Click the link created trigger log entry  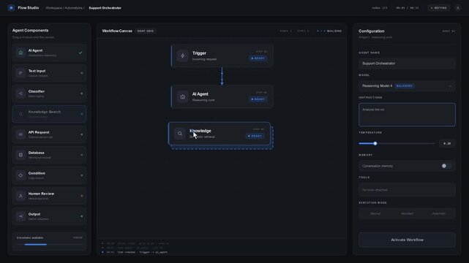click(135, 252)
